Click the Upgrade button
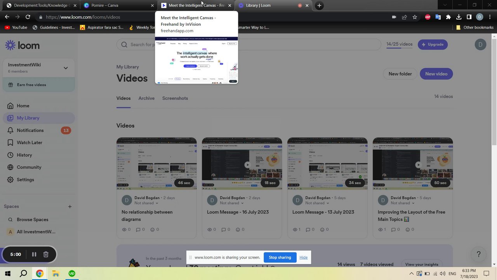 click(433, 44)
